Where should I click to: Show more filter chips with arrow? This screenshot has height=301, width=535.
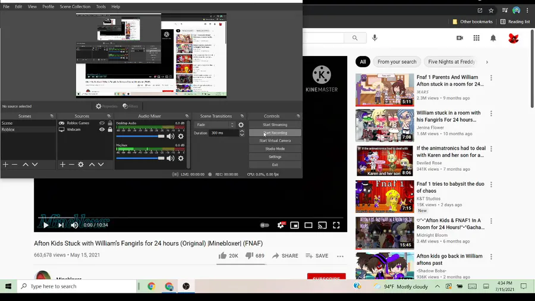coord(487,62)
